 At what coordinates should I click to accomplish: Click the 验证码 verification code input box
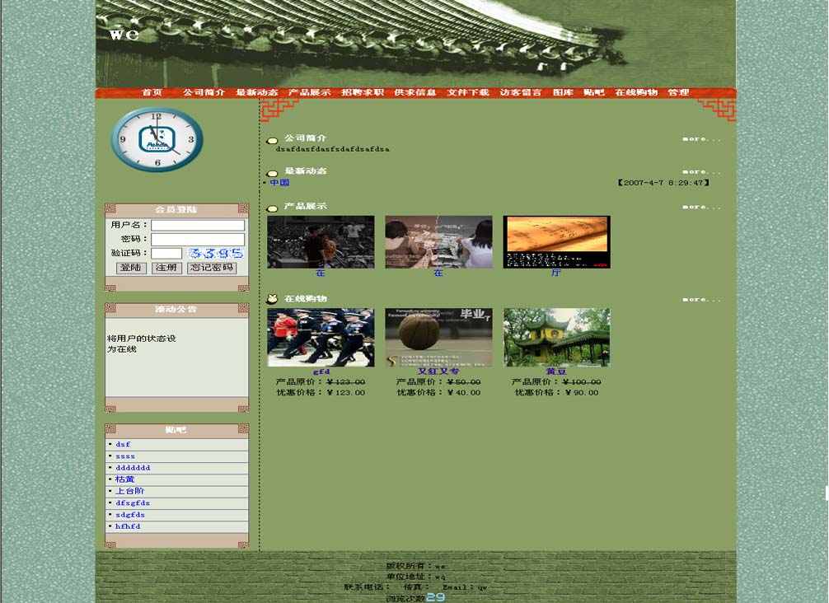click(x=166, y=254)
